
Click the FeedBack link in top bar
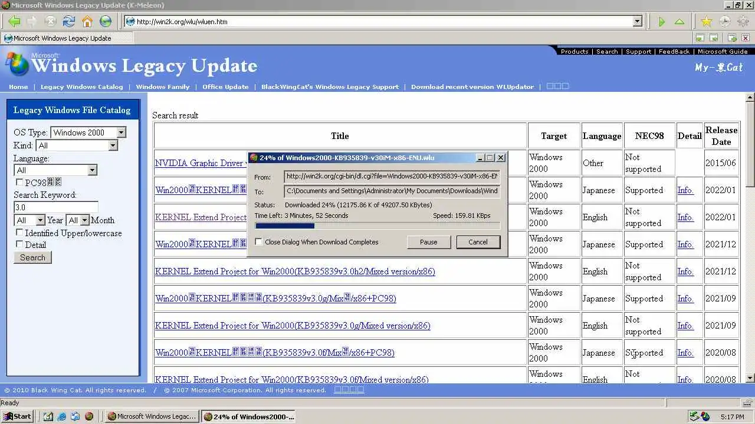pyautogui.click(x=674, y=51)
